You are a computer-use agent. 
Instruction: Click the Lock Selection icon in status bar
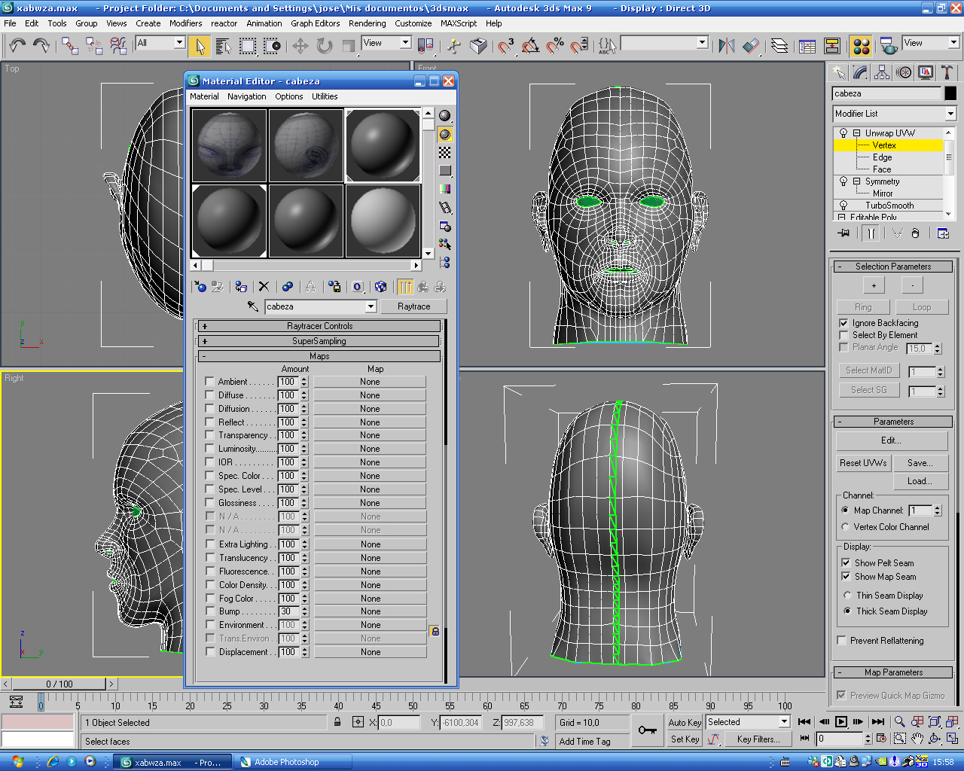337,722
